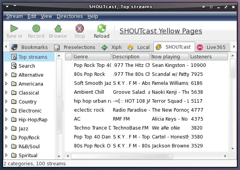Click the blank first column header
The width and height of the screenshot is (240, 170).
69,57
